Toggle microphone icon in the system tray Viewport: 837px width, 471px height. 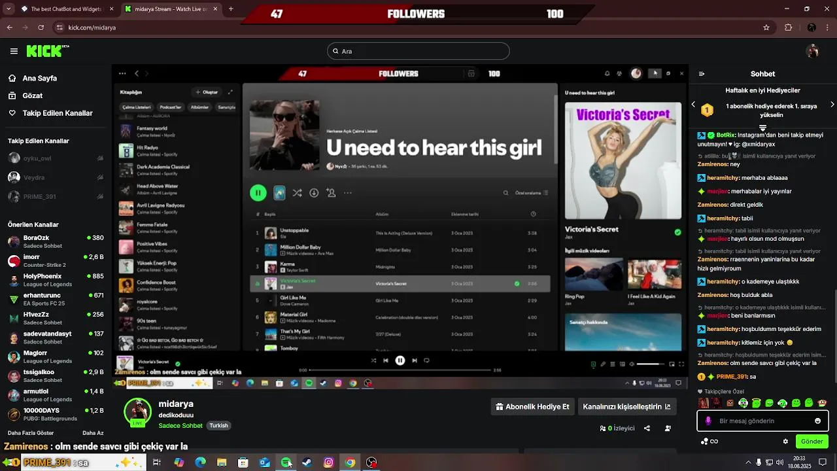pos(759,462)
